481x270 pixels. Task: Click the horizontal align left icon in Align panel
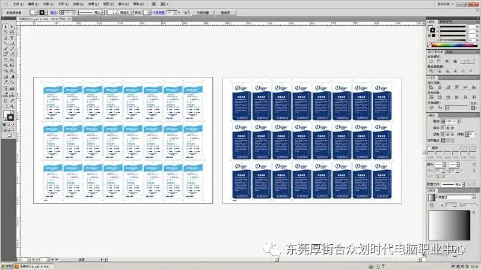pos(431,87)
